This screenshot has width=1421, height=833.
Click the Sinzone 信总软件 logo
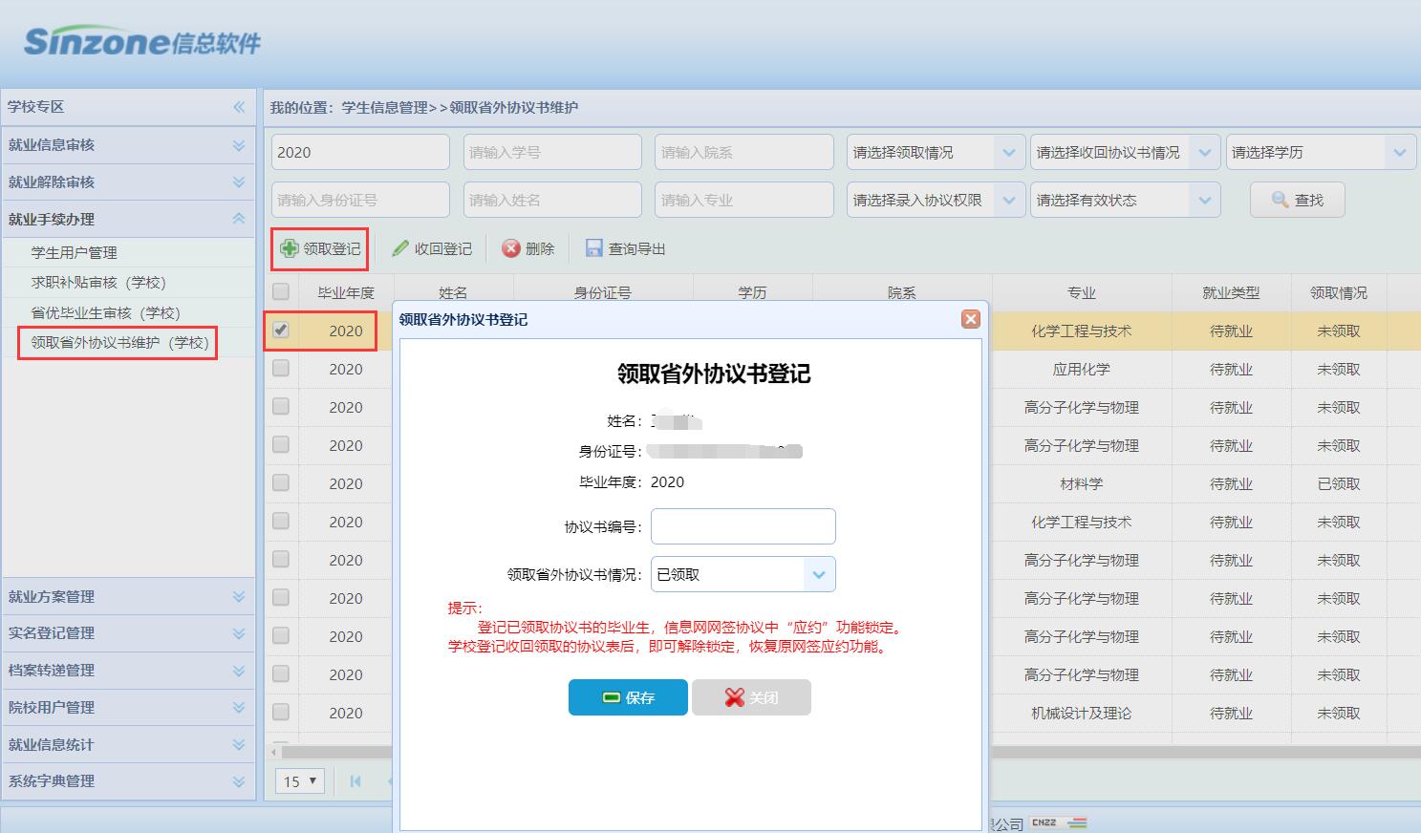point(142,42)
